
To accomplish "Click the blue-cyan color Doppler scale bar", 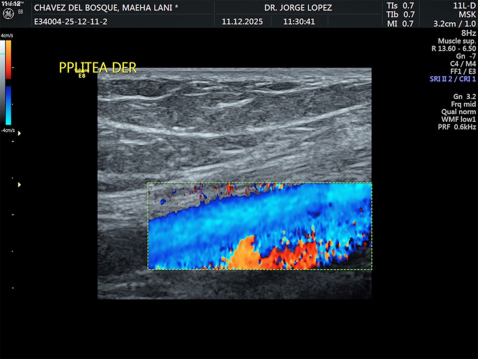I will (9, 106).
